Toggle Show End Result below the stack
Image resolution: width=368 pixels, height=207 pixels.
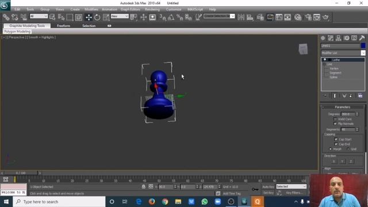tap(335, 96)
